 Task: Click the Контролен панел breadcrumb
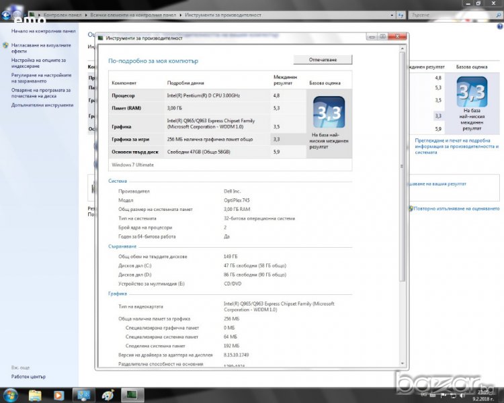62,15
